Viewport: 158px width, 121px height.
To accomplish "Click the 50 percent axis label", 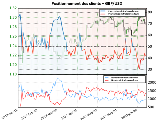I will point(150,47).
